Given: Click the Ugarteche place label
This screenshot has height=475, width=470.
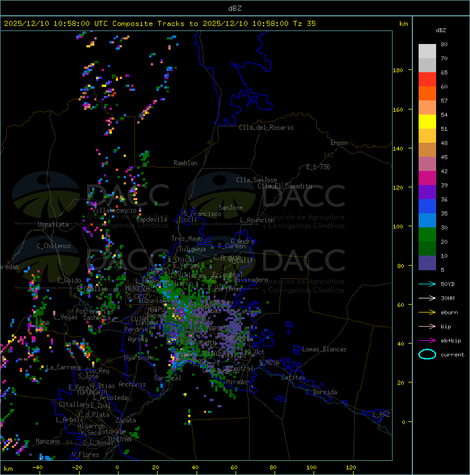Looking at the screenshot, I should pos(140,358).
